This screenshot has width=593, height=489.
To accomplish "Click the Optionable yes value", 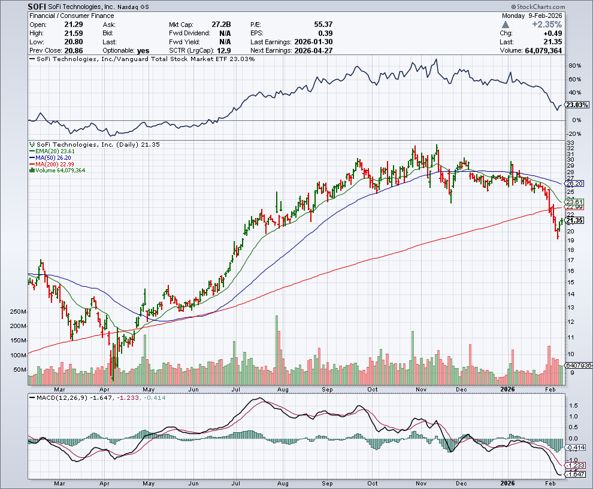I will [x=143, y=51].
